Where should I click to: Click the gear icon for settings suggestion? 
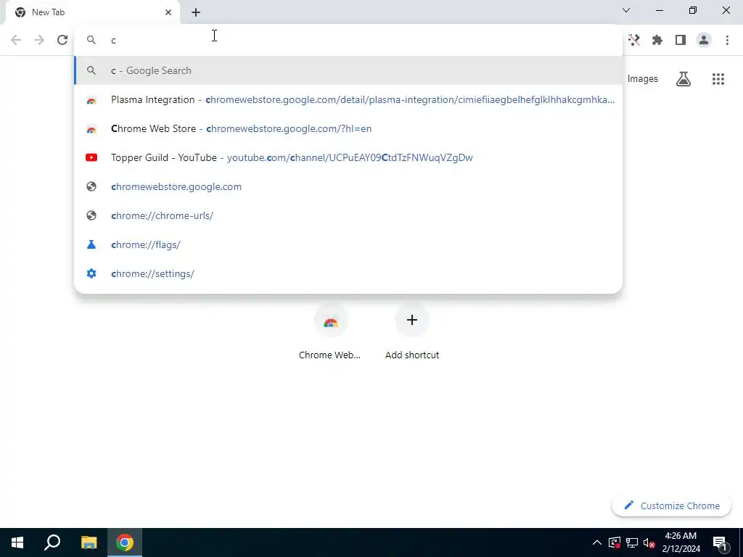pyautogui.click(x=91, y=273)
